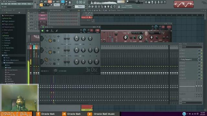
Task: Click the 3x Osc channel volume knob
Action: (x=84, y=31)
